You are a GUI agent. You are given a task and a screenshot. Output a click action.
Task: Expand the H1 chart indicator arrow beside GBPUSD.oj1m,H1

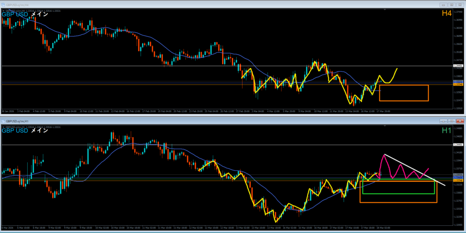(x=3, y=127)
